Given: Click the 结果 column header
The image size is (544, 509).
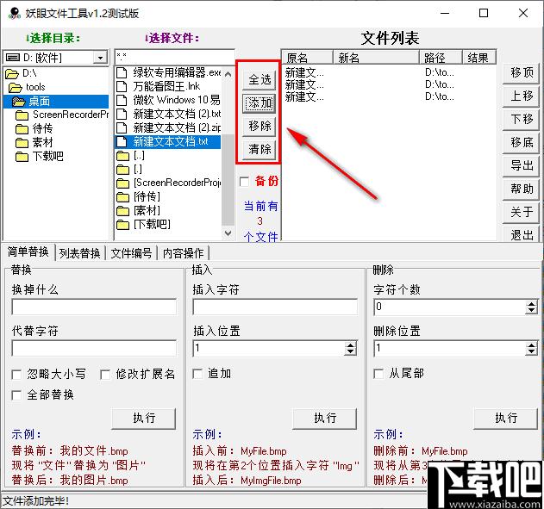Looking at the screenshot, I should tap(479, 57).
